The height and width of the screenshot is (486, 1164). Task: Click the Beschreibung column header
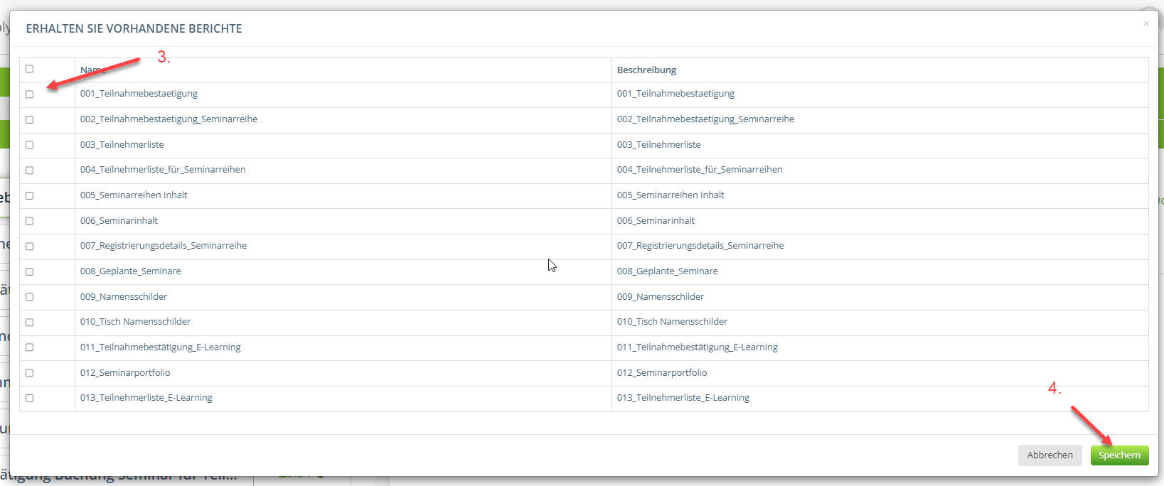[646, 70]
